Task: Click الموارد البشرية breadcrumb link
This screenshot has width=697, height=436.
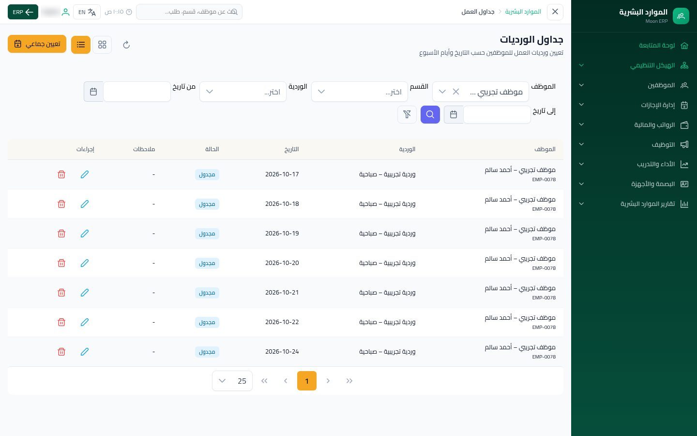Action: pos(523,12)
